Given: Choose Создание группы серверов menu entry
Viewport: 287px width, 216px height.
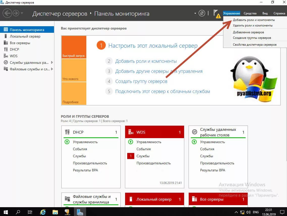Looking at the screenshot, I should tap(252, 38).
